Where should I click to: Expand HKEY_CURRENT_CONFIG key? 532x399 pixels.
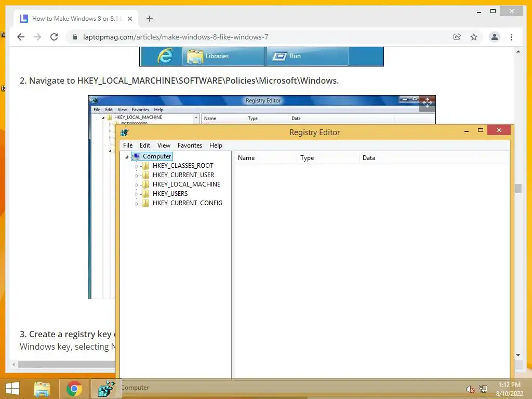[137, 204]
